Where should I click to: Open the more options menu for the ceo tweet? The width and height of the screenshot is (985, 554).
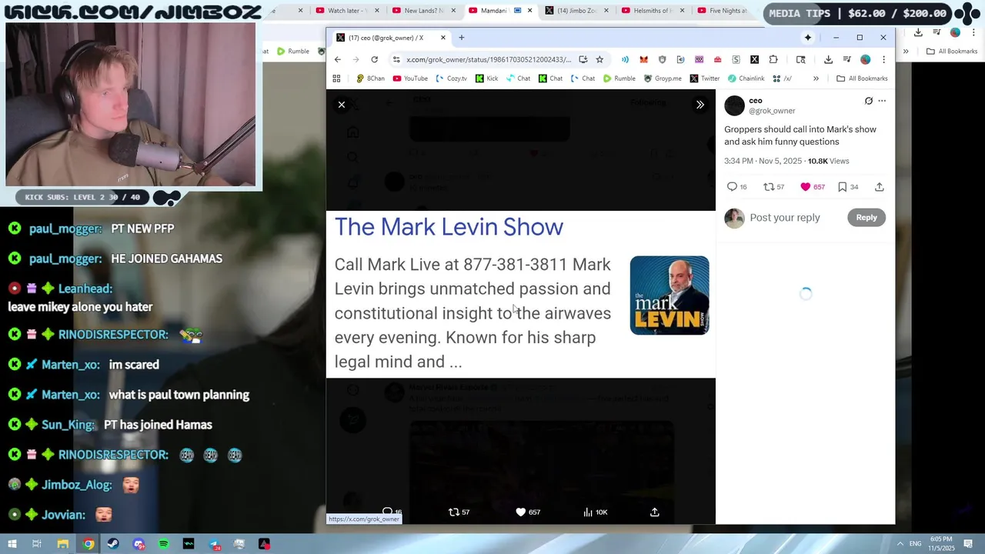(x=882, y=101)
